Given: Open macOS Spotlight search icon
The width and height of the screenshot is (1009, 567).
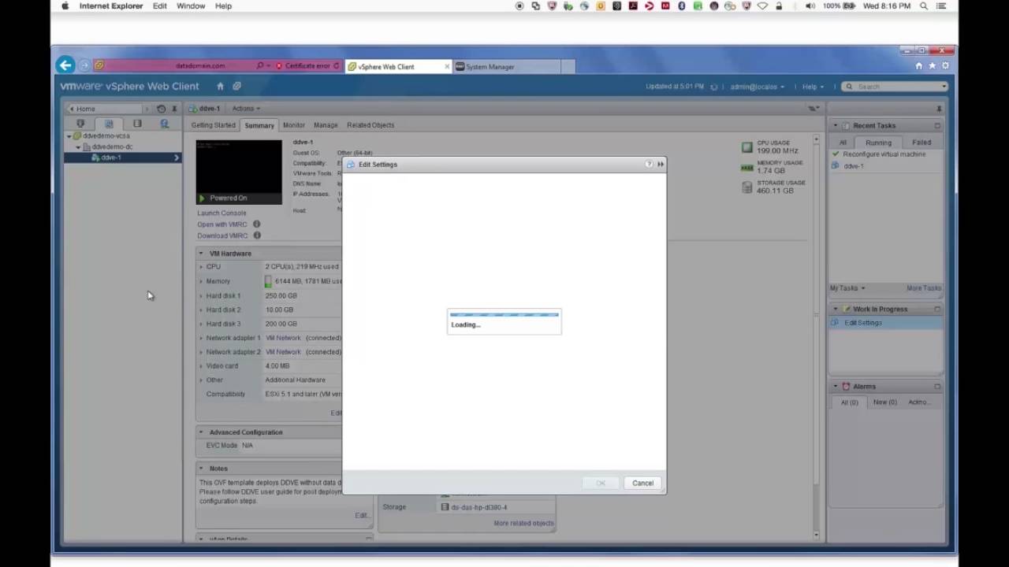Looking at the screenshot, I should pyautogui.click(x=924, y=6).
